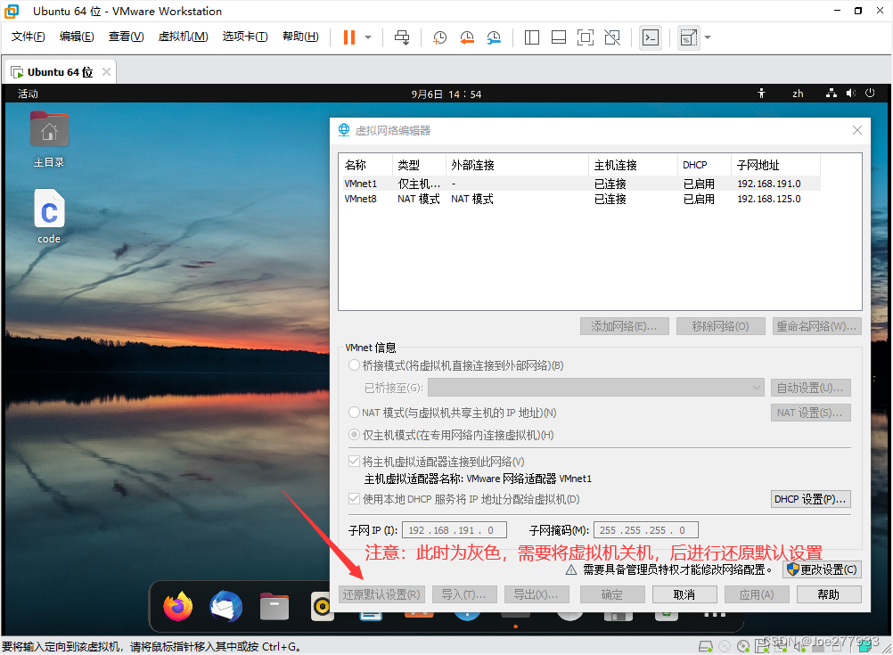
Task: Select the VMnet8 row in the network list
Action: coord(579,199)
